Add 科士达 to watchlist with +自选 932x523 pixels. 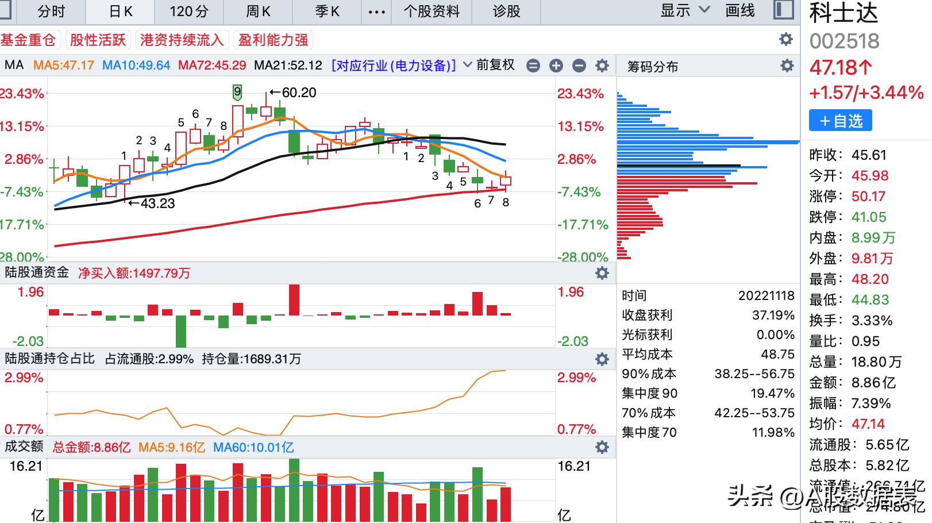click(x=840, y=121)
